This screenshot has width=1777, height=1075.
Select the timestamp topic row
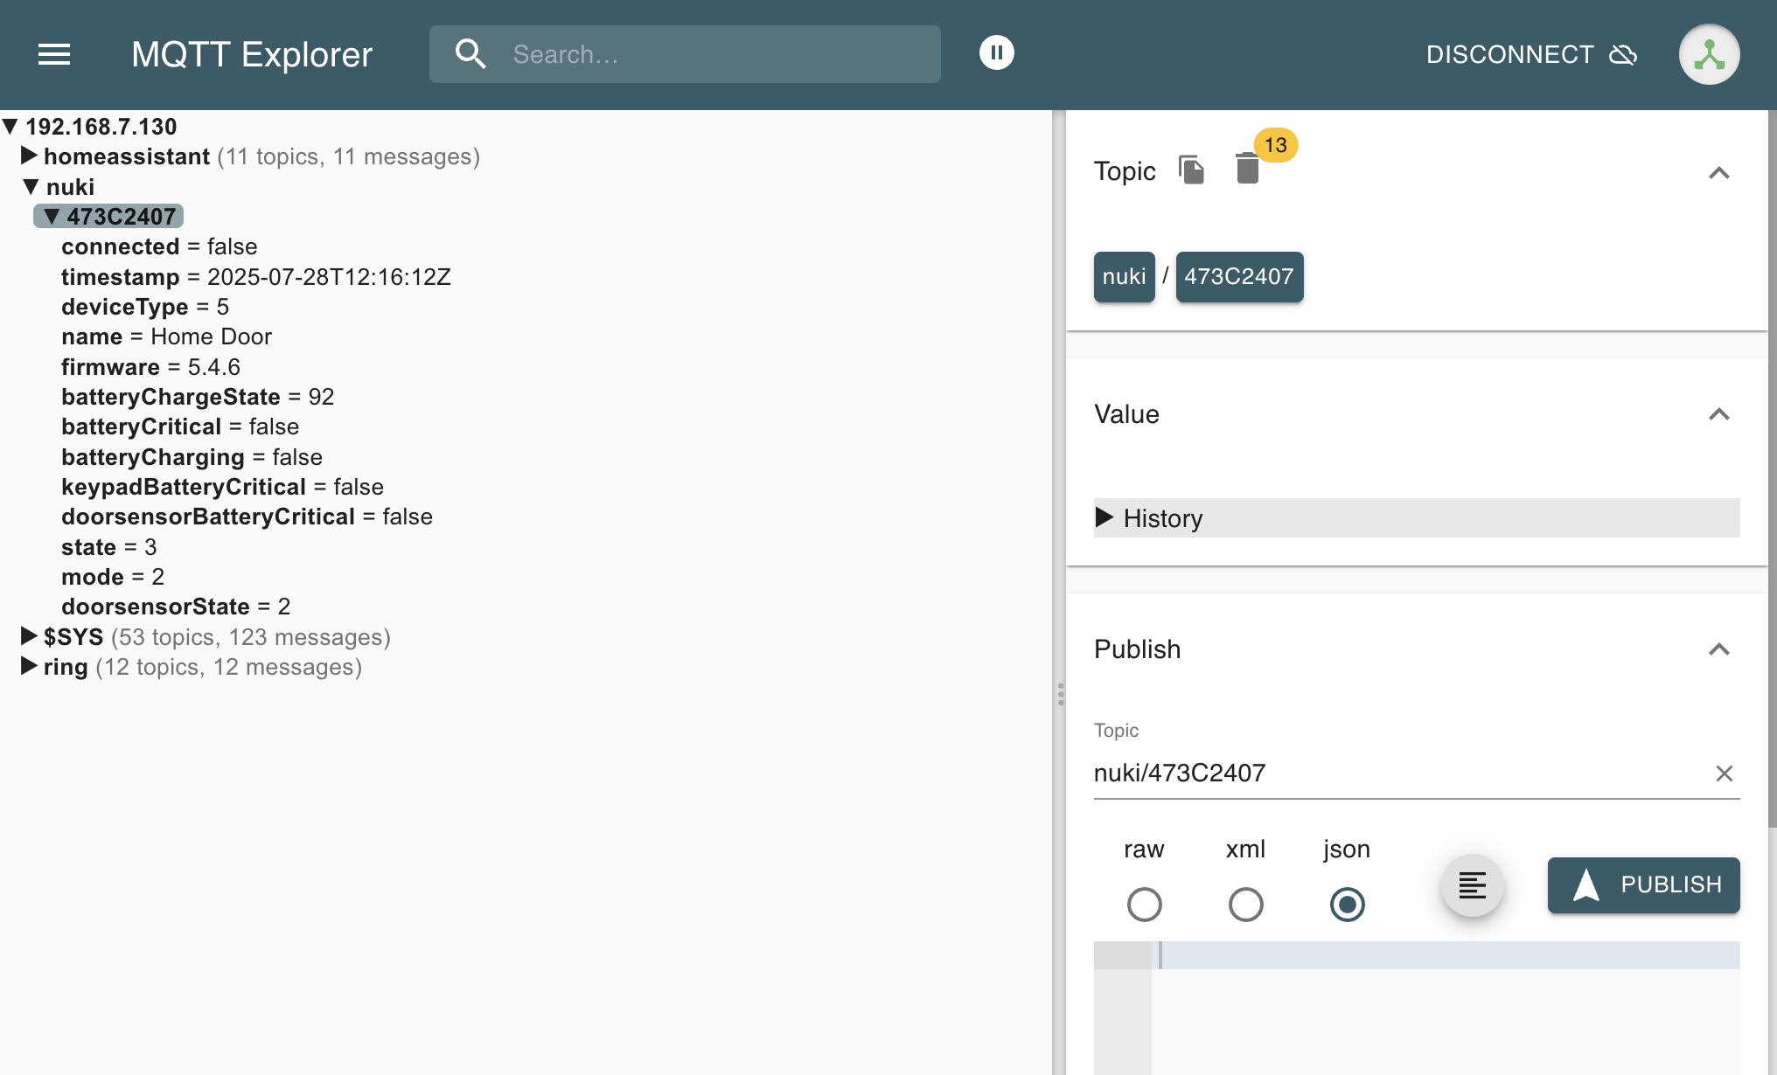[x=256, y=276]
